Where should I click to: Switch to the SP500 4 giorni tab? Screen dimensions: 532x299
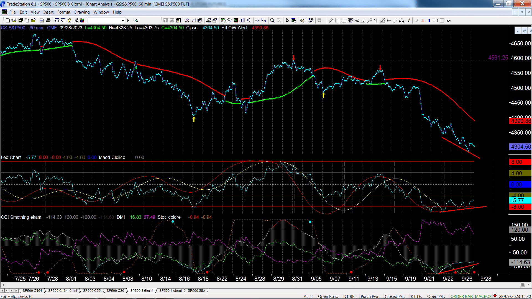[170, 290]
